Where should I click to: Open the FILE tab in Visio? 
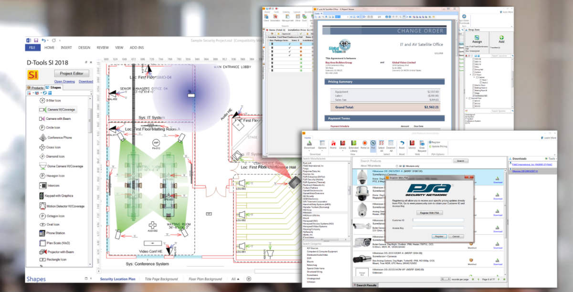pyautogui.click(x=32, y=48)
